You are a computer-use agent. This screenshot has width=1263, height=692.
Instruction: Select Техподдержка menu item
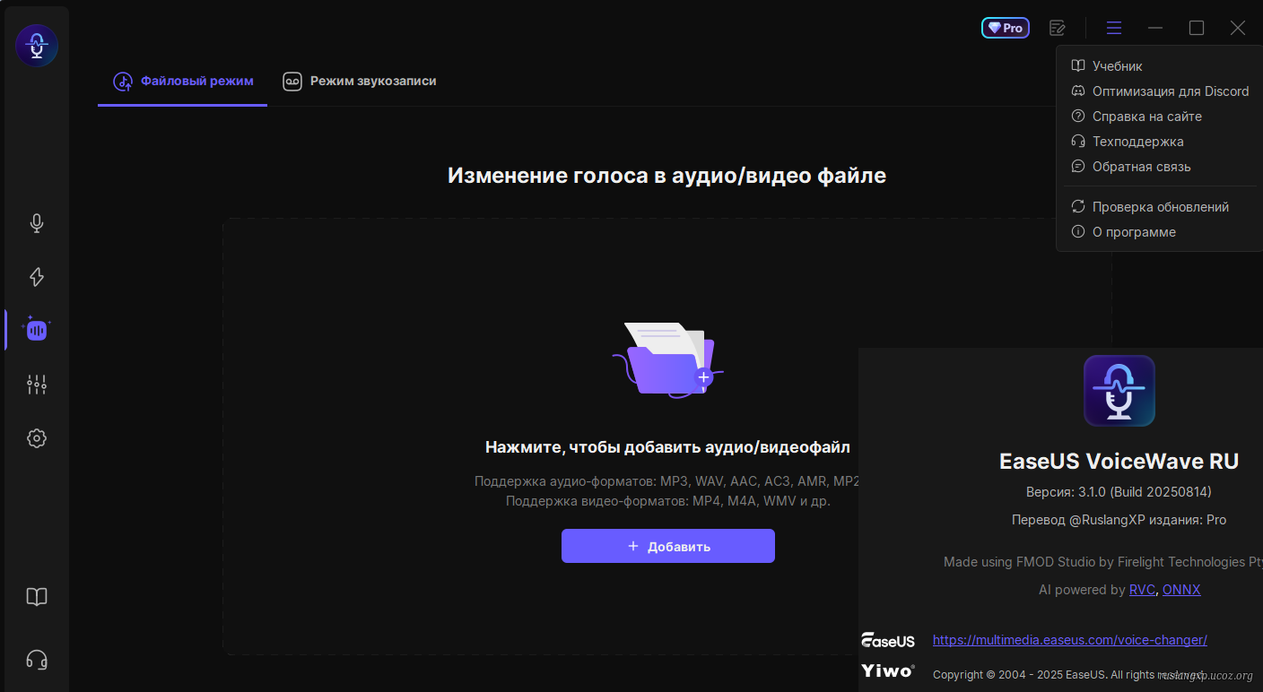coord(1159,142)
